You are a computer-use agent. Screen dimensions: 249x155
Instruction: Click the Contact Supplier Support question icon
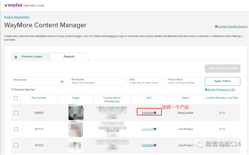[216, 27]
